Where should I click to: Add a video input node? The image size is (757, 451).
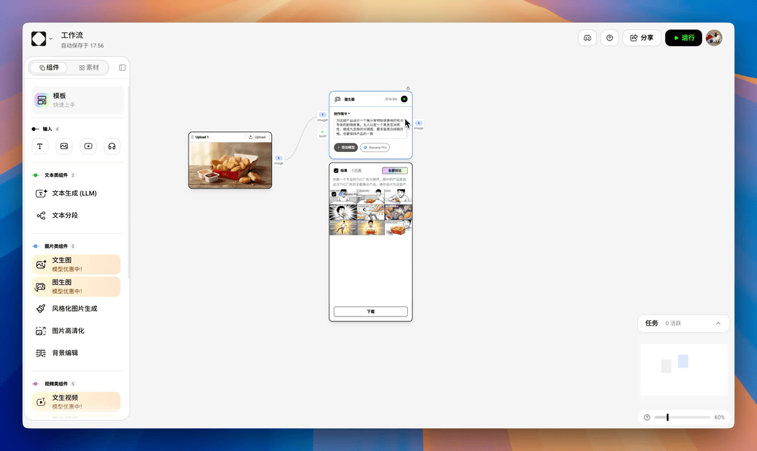[88, 146]
